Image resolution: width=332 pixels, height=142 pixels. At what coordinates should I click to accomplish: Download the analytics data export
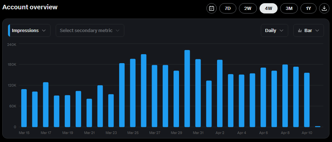(x=324, y=8)
